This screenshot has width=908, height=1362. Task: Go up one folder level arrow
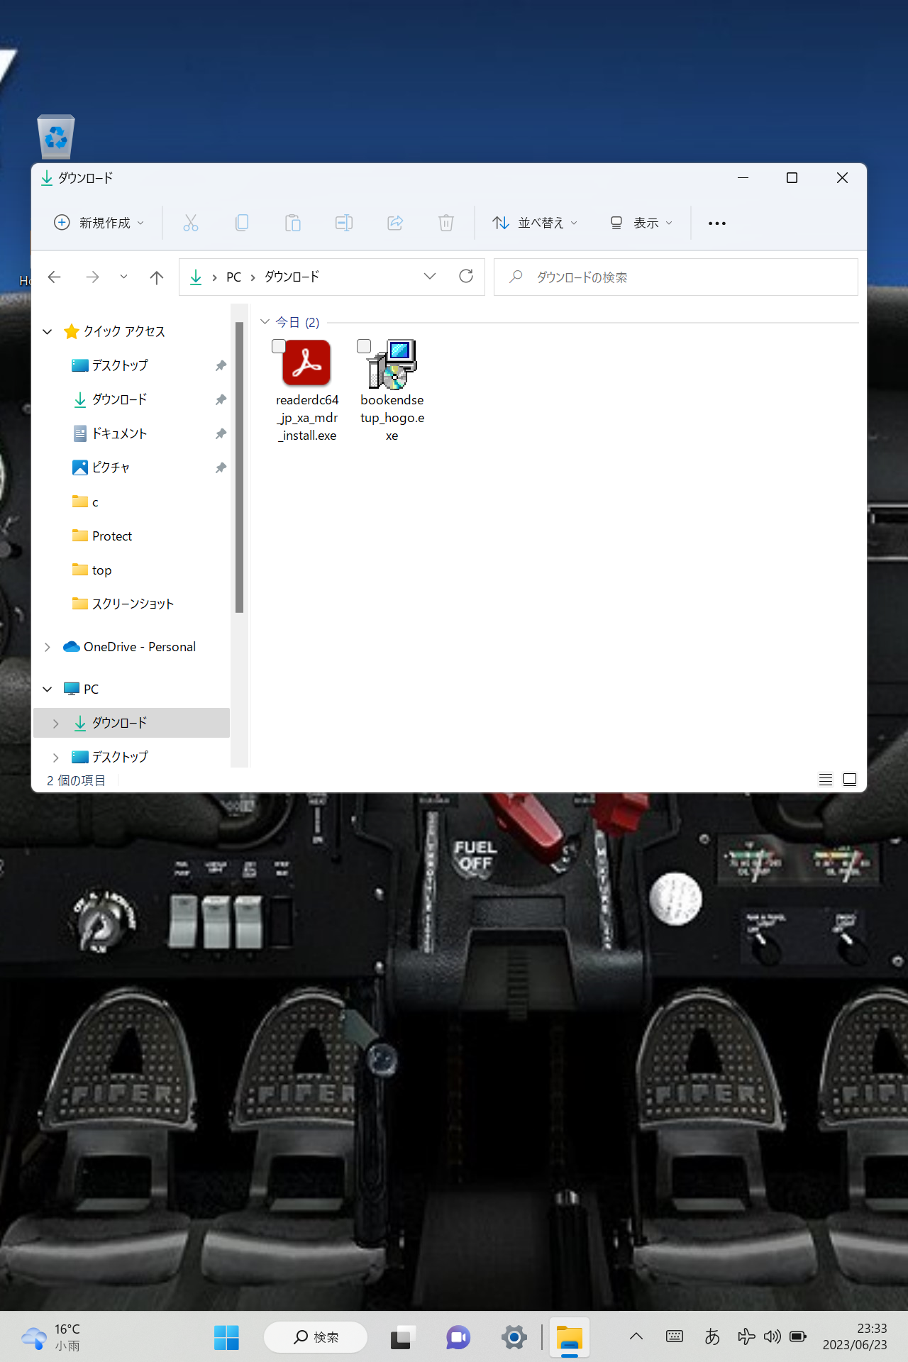pos(157,277)
